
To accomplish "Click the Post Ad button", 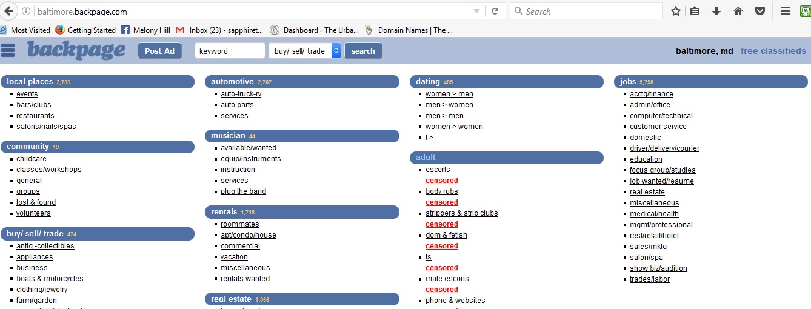I will (x=159, y=51).
